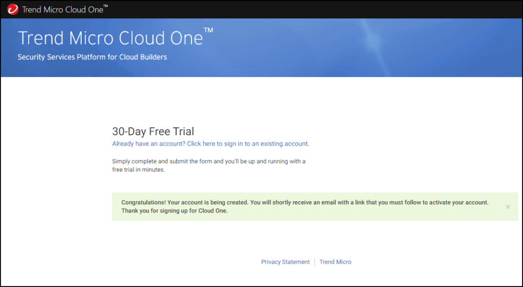Viewport: 523px width, 287px height.
Task: Open the sign in to existing account link
Action: point(210,143)
